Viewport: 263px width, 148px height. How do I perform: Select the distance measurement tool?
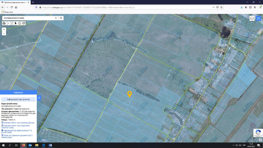[x=8, y=23]
